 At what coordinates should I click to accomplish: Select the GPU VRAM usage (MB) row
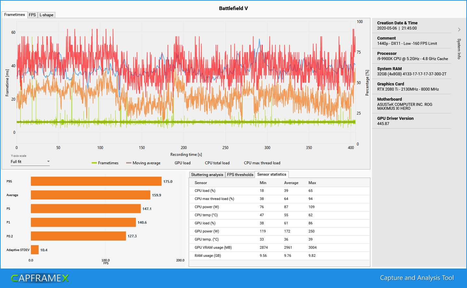pos(279,248)
